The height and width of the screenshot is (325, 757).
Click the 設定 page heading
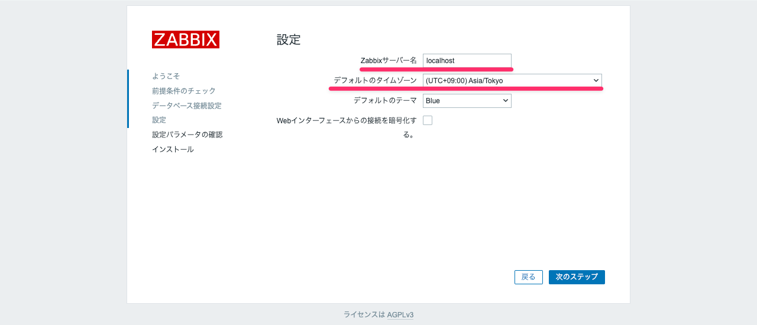(289, 40)
